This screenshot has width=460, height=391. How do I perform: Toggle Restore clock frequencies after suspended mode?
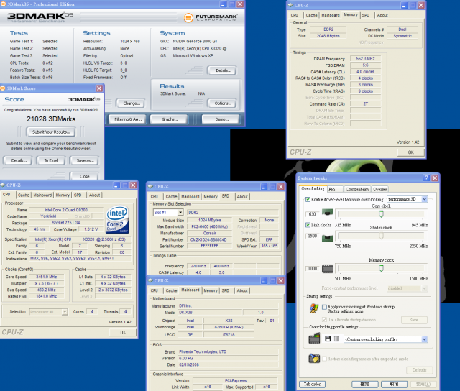[324, 359]
